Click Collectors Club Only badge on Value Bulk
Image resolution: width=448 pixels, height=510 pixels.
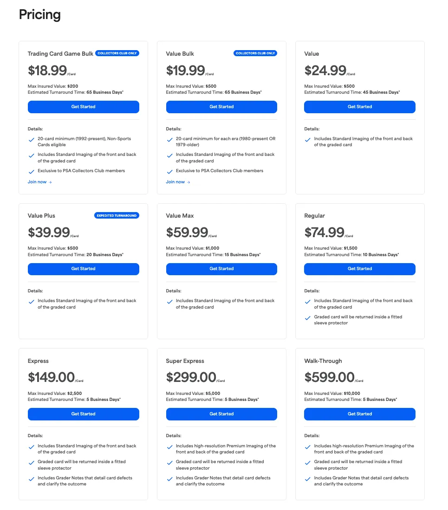coord(255,53)
